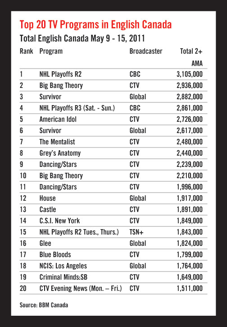Click NCIS: Los Angeles entry
227x327 pixels.
pyautogui.click(x=63, y=266)
